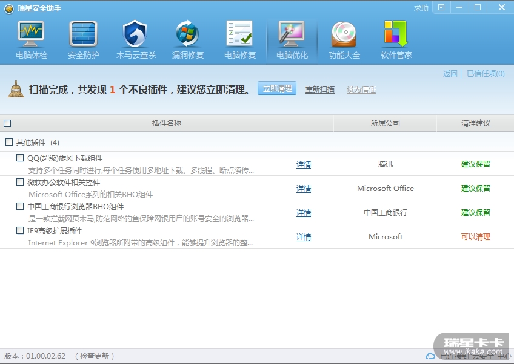View 详情 for IE9高级扩展插件
Image resolution: width=514 pixels, height=364 pixels.
304,237
